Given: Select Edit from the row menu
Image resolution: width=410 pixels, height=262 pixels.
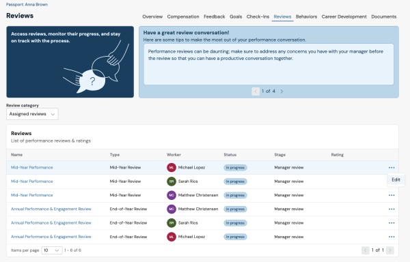Looking at the screenshot, I should coord(396,179).
